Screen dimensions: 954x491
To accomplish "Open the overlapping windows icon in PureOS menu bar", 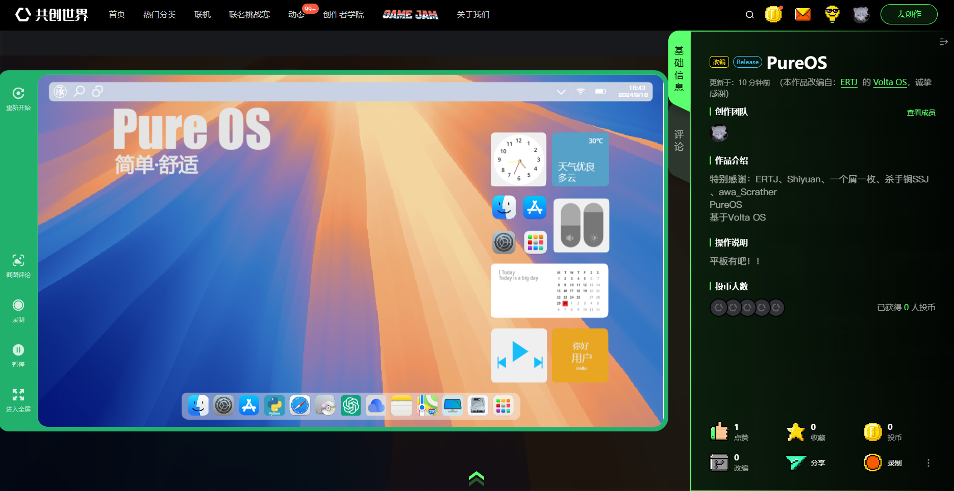I will pyautogui.click(x=97, y=91).
